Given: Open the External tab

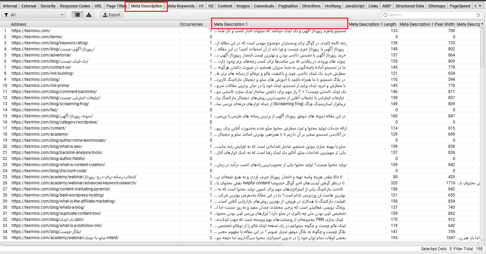Looking at the screenshot, I should coord(29,6).
